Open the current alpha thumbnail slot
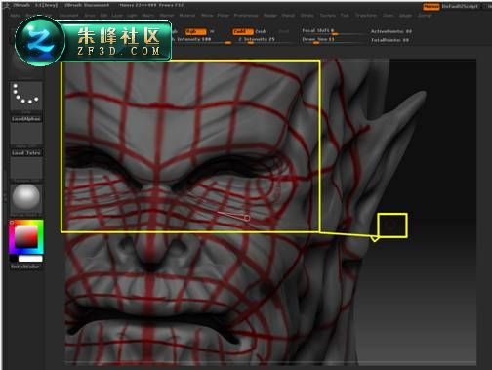This screenshot has width=492, height=370. point(26,135)
